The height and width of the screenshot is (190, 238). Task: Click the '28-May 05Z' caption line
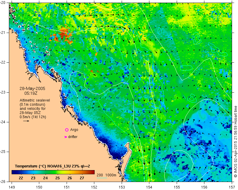coord(30,113)
